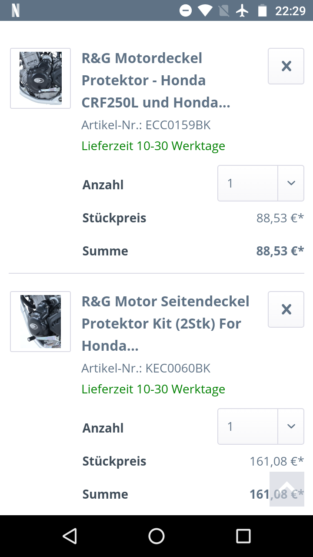Viewport: 313px width, 557px height.
Task: Tap the chevron arrow of the first Anzahl selector
Action: [x=291, y=183]
